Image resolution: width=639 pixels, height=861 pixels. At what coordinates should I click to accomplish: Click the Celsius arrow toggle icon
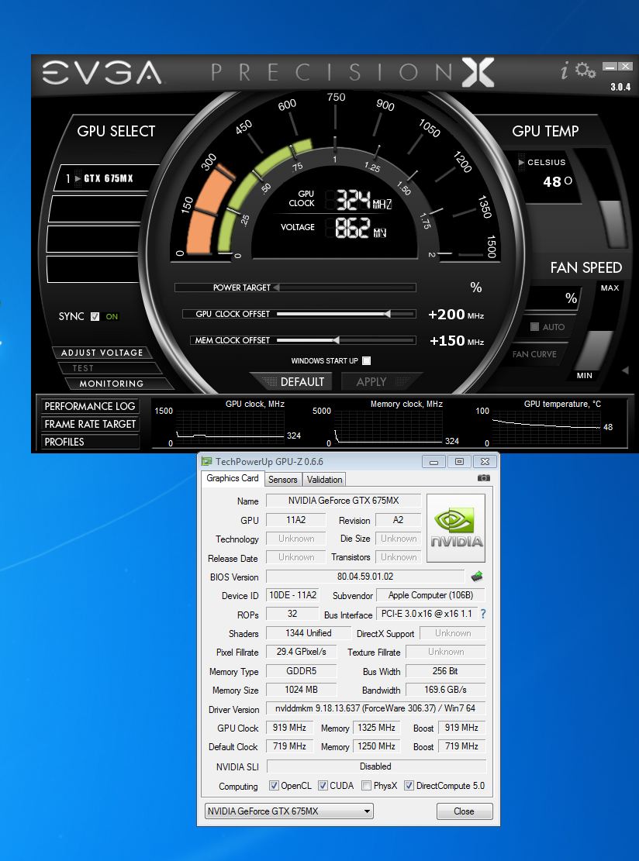click(521, 163)
